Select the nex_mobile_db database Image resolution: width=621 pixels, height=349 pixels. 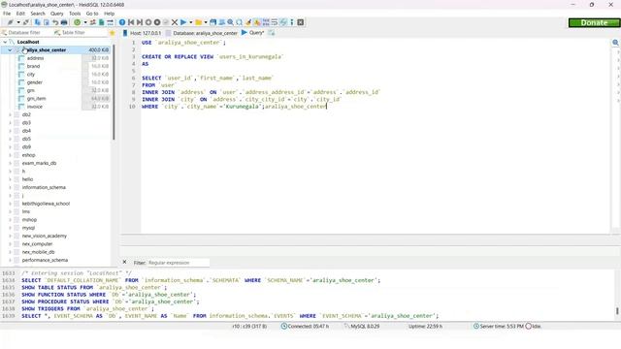click(x=38, y=252)
